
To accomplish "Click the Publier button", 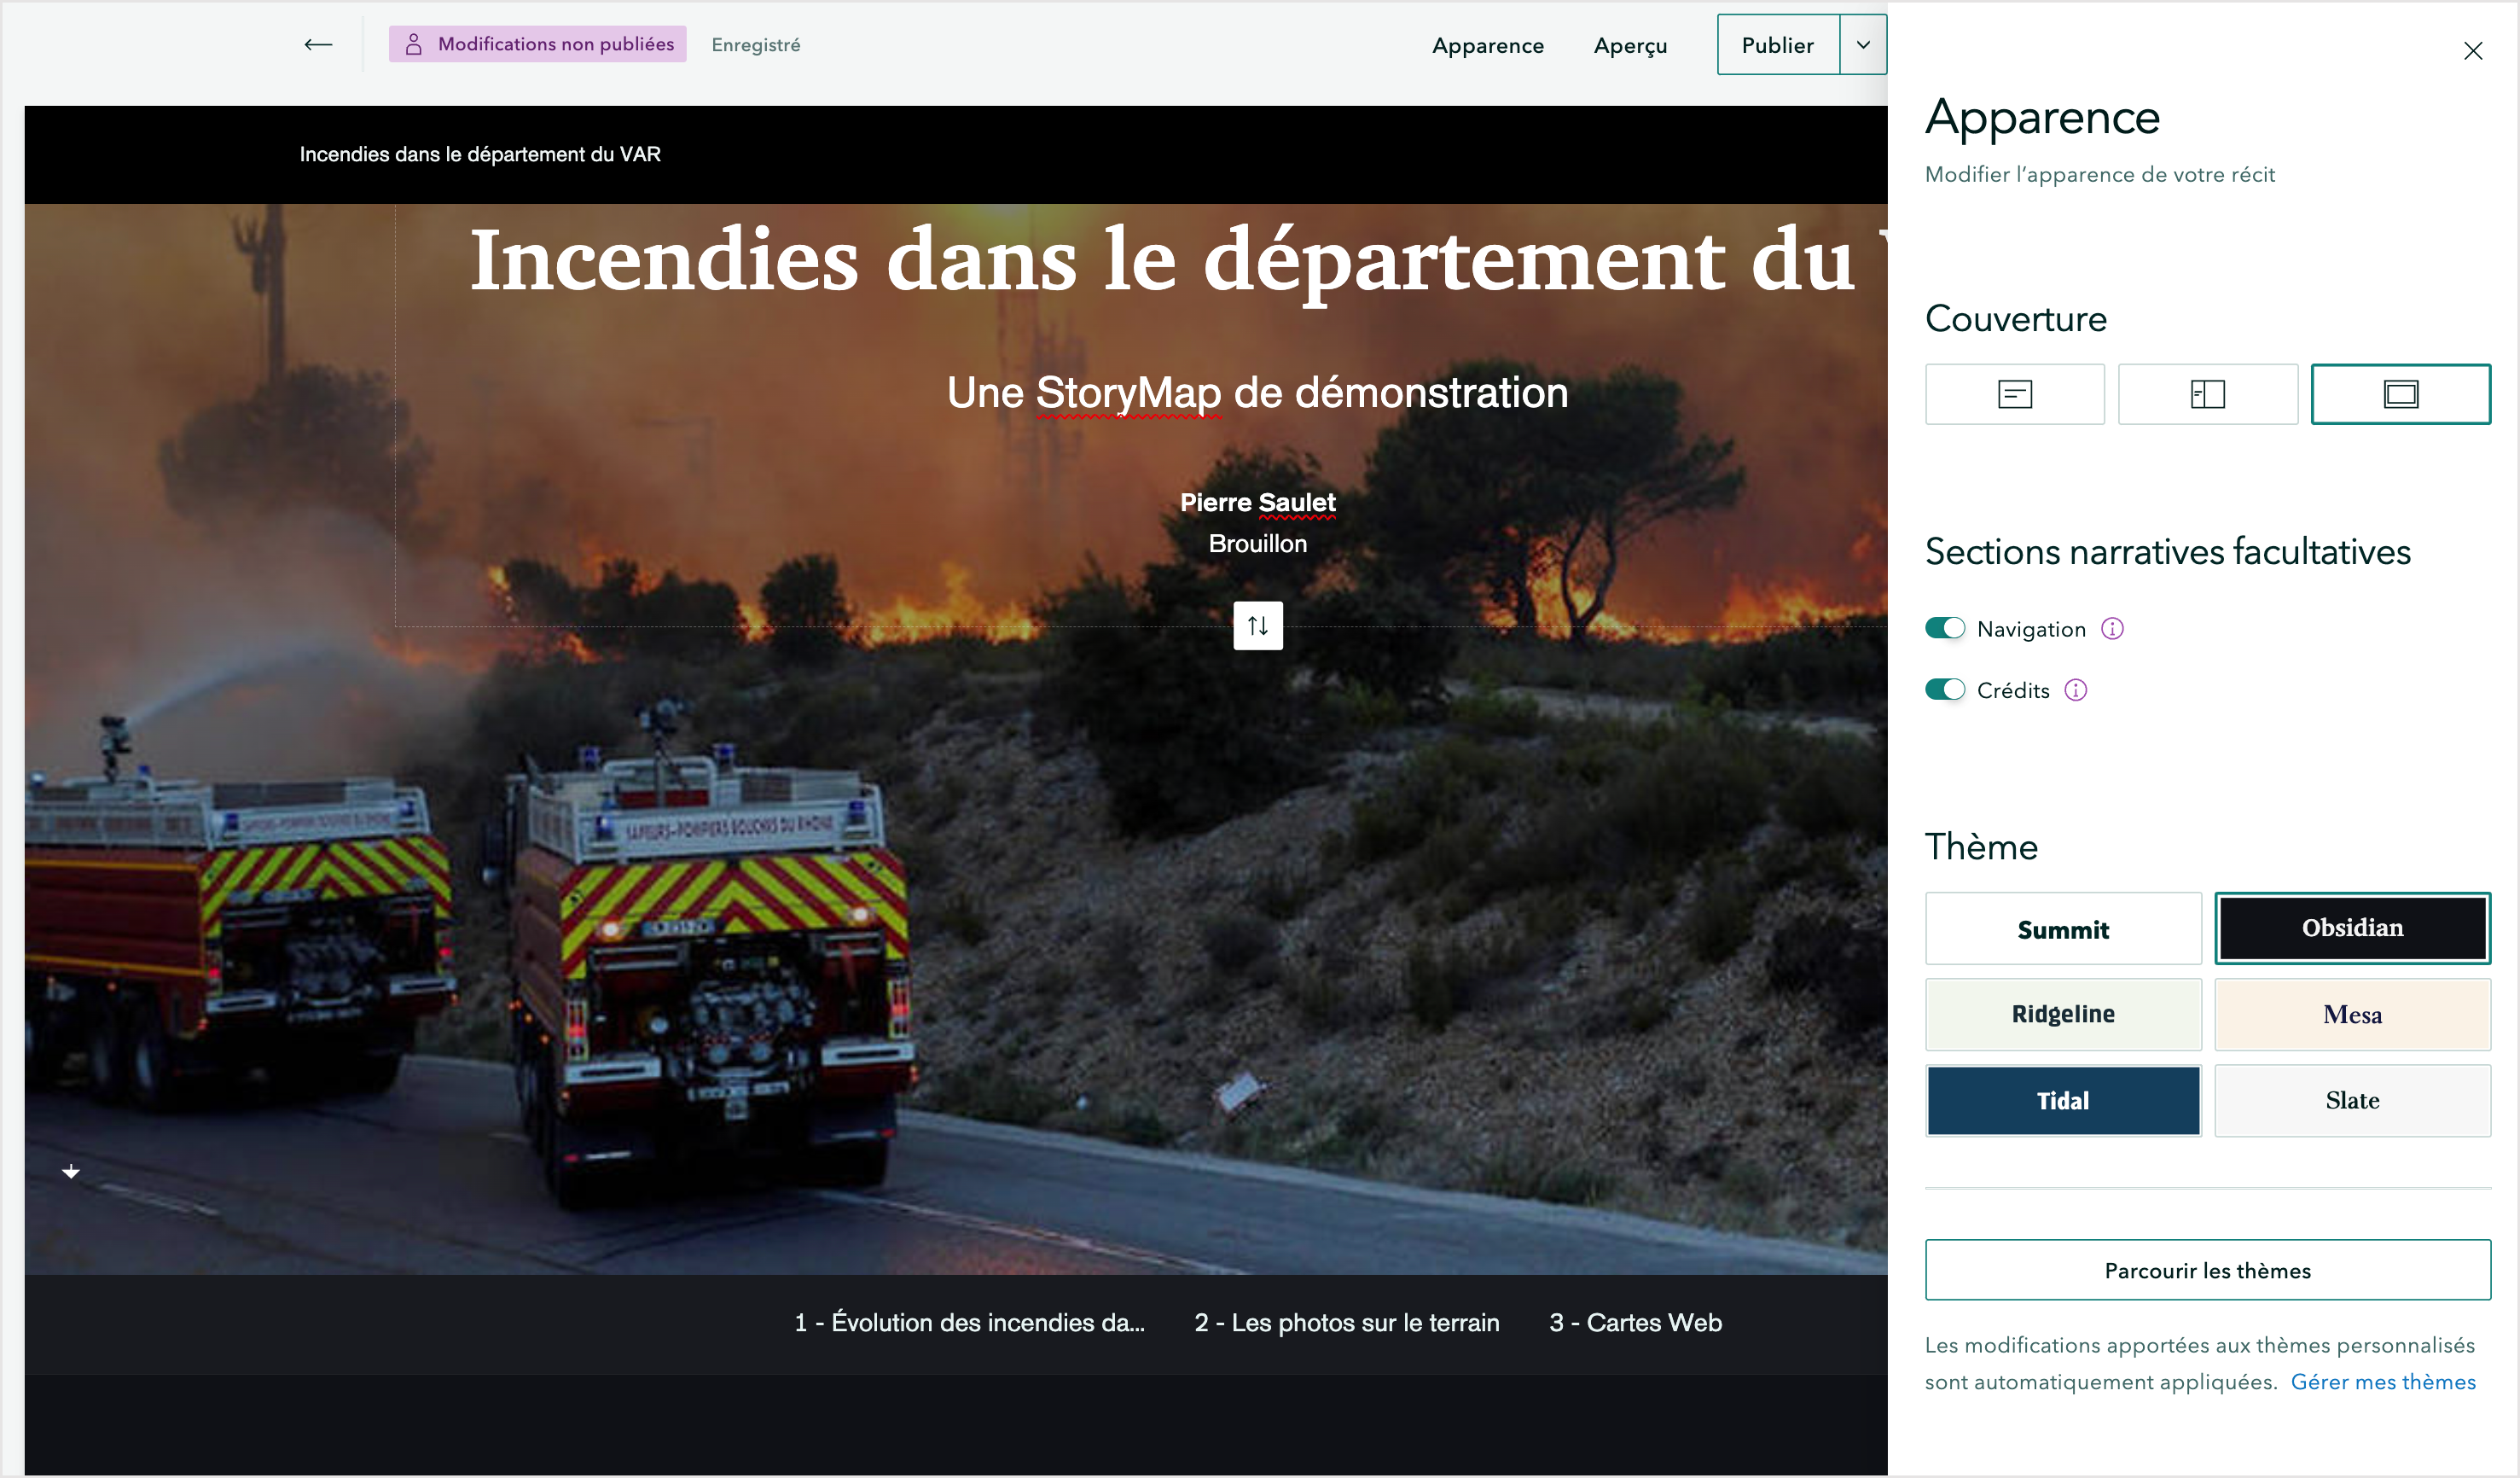I will (1777, 45).
